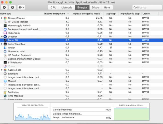Expand the Agente Foto disclosure triangle
The width and height of the screenshot is (163, 124).
(2, 70)
